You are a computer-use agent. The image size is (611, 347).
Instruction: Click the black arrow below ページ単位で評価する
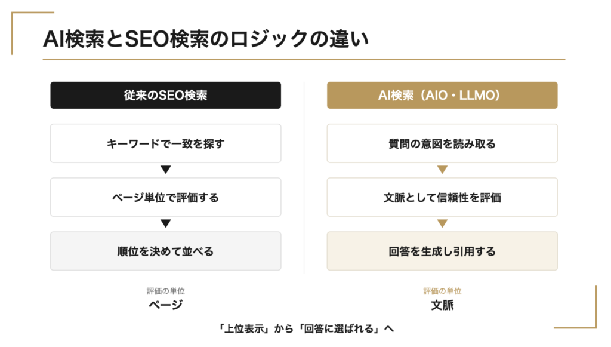pos(166,223)
